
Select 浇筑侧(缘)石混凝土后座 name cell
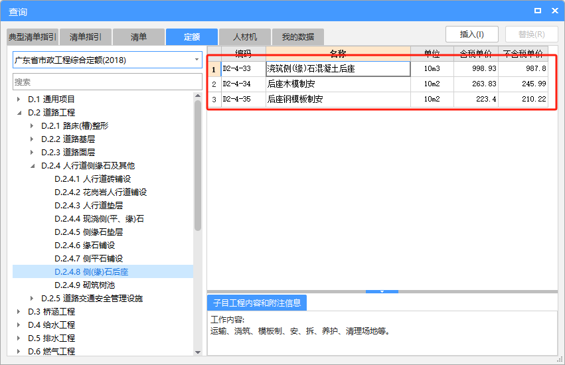click(x=338, y=68)
